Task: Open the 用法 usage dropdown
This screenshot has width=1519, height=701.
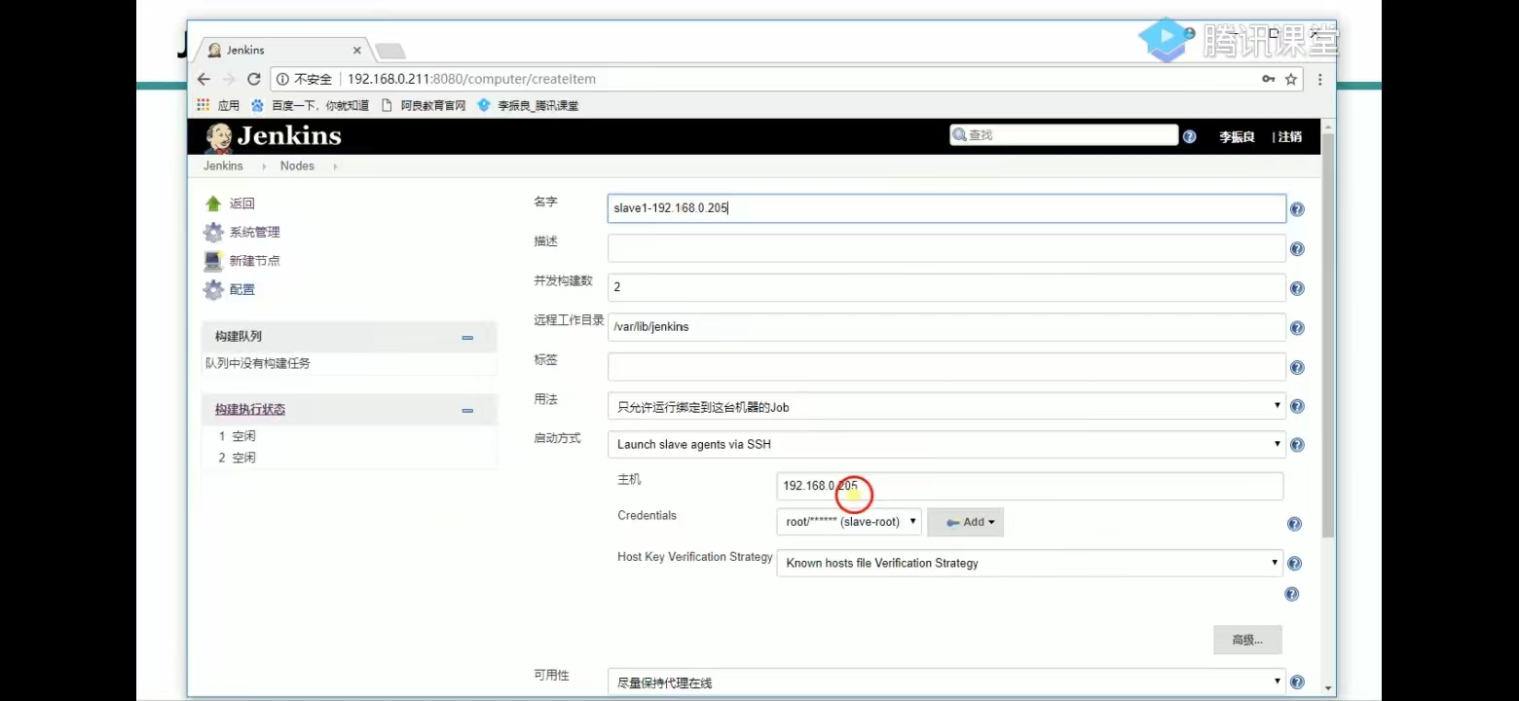Action: click(946, 406)
